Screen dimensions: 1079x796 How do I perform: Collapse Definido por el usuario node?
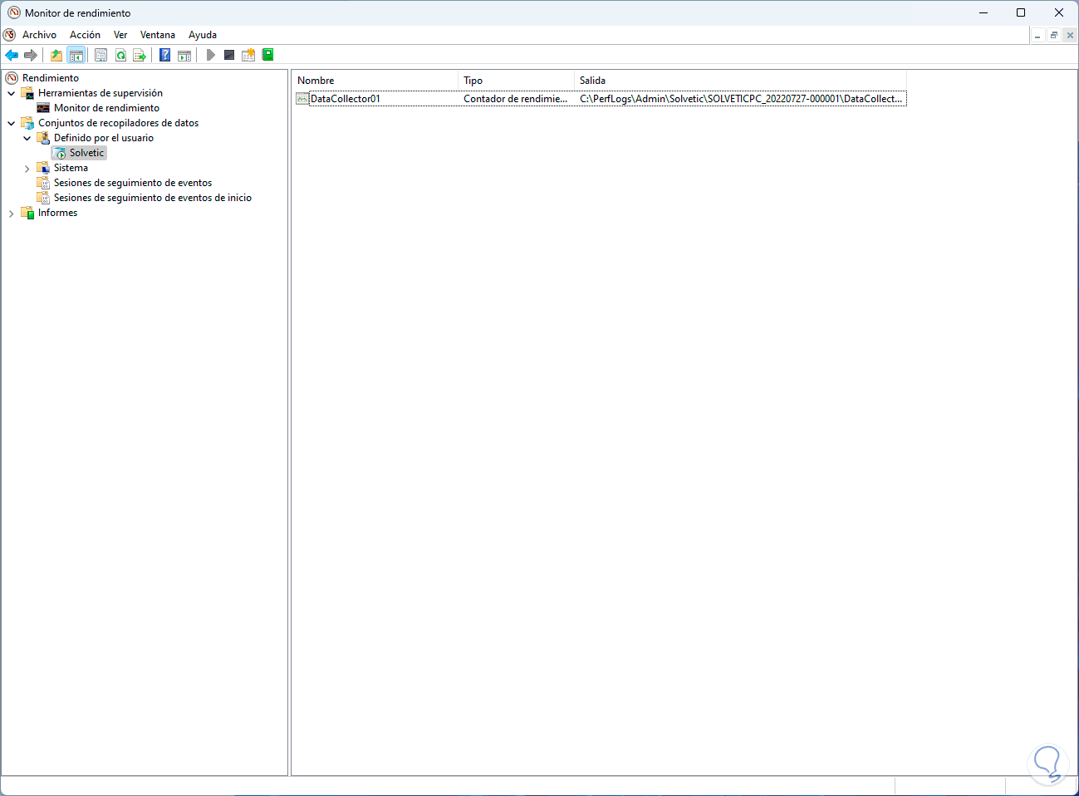click(27, 139)
